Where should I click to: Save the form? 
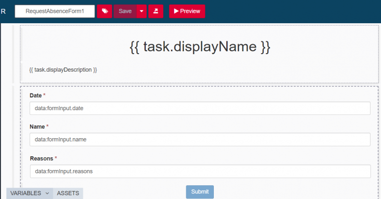[x=125, y=11]
